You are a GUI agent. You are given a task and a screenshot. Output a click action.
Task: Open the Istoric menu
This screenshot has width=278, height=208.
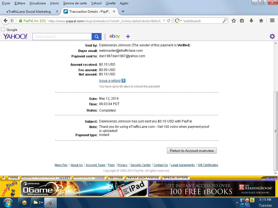click(x=55, y=3)
